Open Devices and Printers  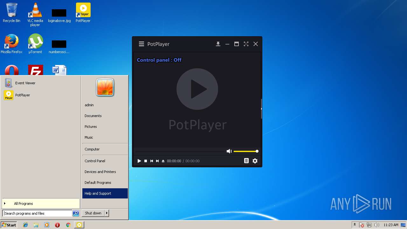(x=105, y=172)
